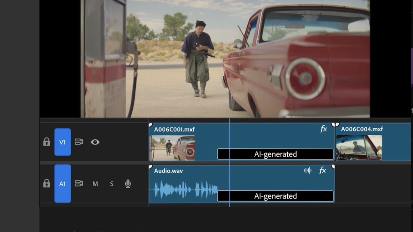Select the A006C001.mxf clip thumbnail
The width and height of the screenshot is (413, 232).
172,148
